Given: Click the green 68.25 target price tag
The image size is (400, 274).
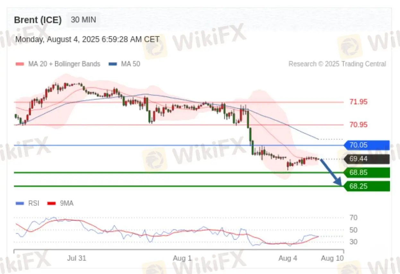Looking at the screenshot, I should tap(367, 186).
